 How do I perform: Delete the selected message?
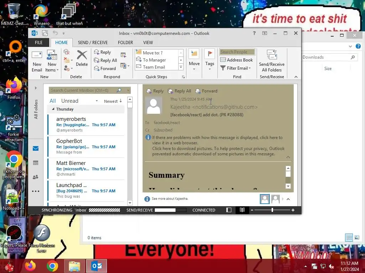[82, 59]
